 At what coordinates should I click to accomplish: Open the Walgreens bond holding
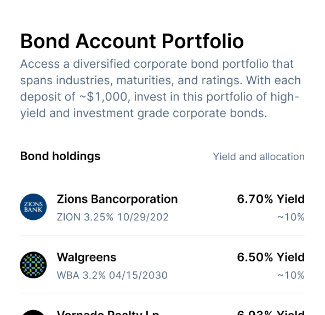pos(162,265)
